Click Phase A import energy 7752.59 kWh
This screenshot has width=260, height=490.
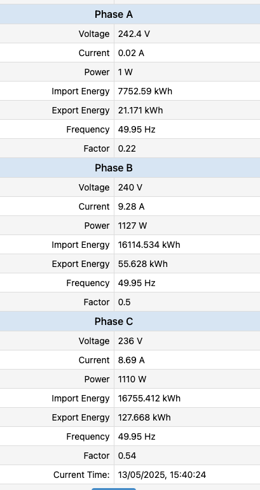(145, 91)
